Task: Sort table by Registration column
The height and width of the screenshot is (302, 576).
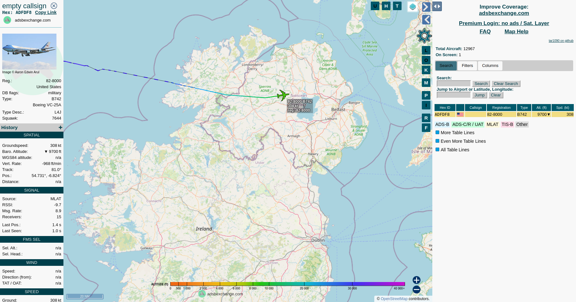Action: (x=501, y=108)
